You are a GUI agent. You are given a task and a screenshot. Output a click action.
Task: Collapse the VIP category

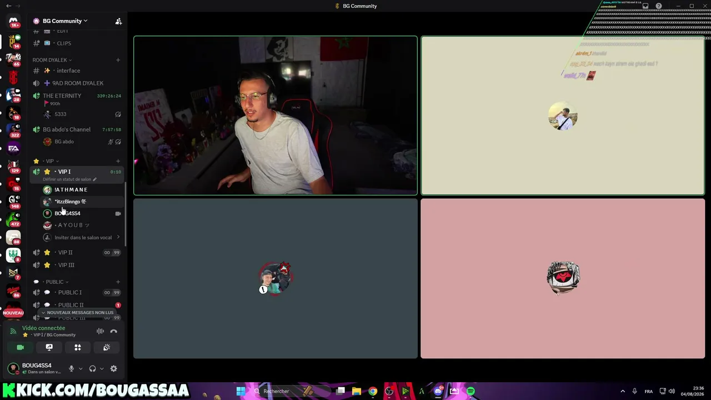click(49, 161)
